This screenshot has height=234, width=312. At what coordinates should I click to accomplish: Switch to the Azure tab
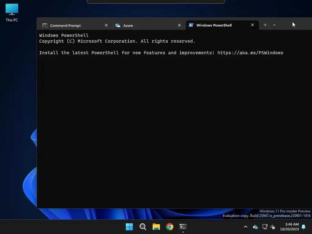(149, 25)
